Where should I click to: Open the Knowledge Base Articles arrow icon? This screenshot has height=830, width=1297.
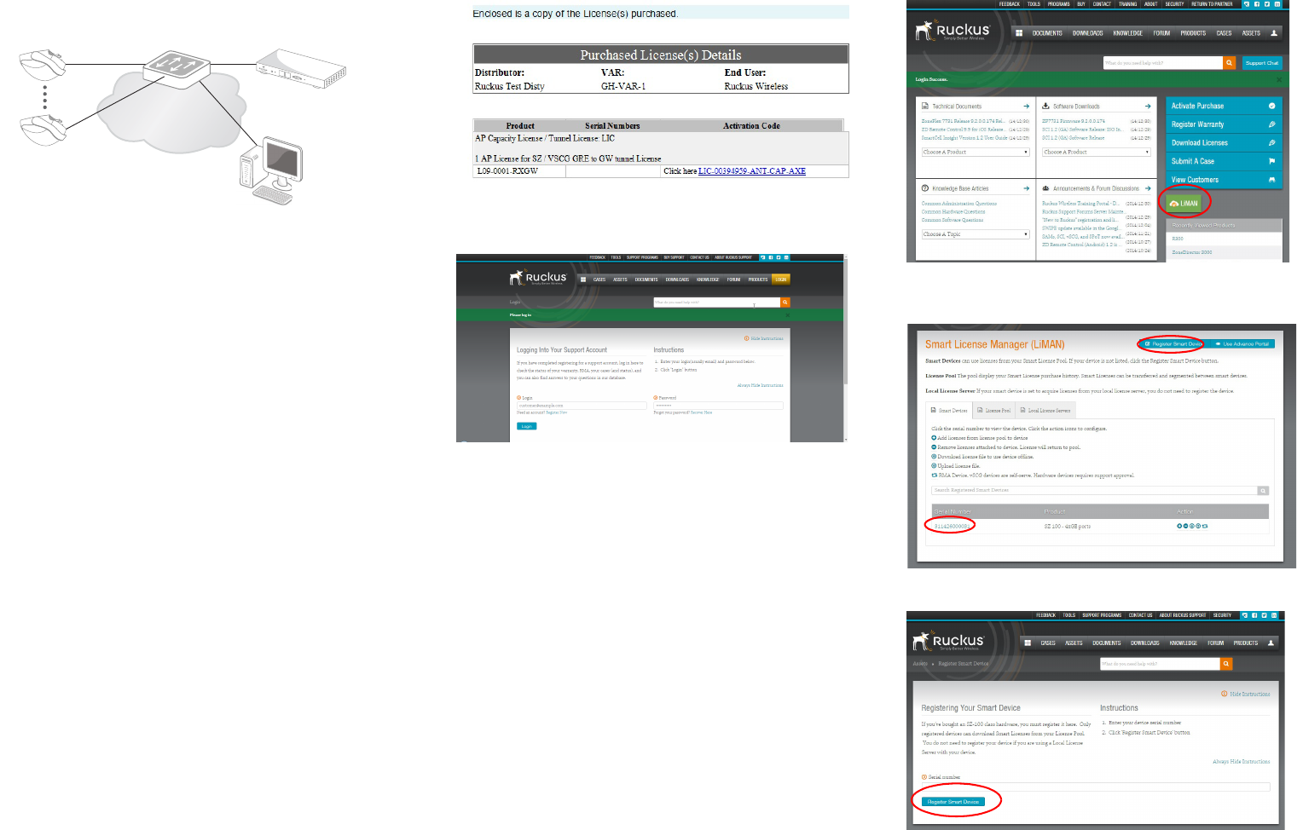tap(1026, 188)
